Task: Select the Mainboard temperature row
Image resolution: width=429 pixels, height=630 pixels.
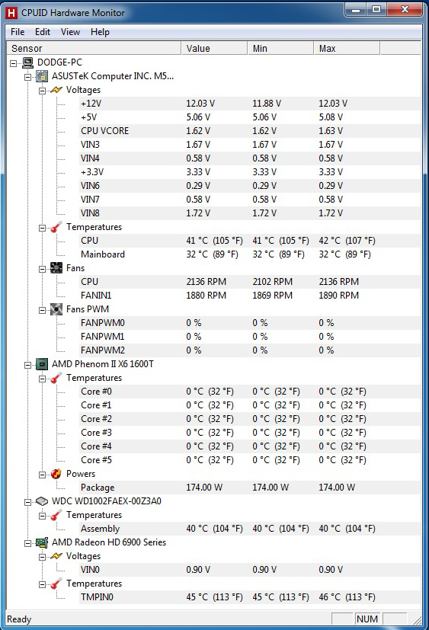Action: pos(250,254)
